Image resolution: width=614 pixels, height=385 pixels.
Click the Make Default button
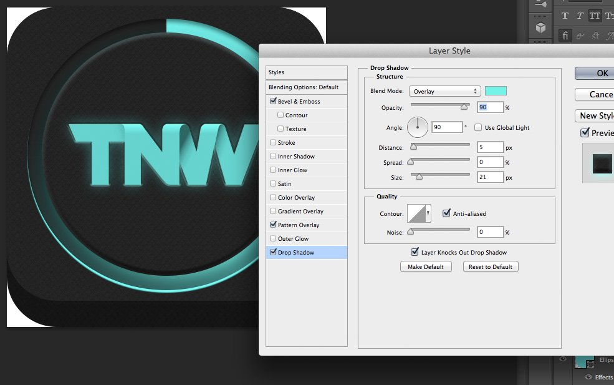coord(426,266)
